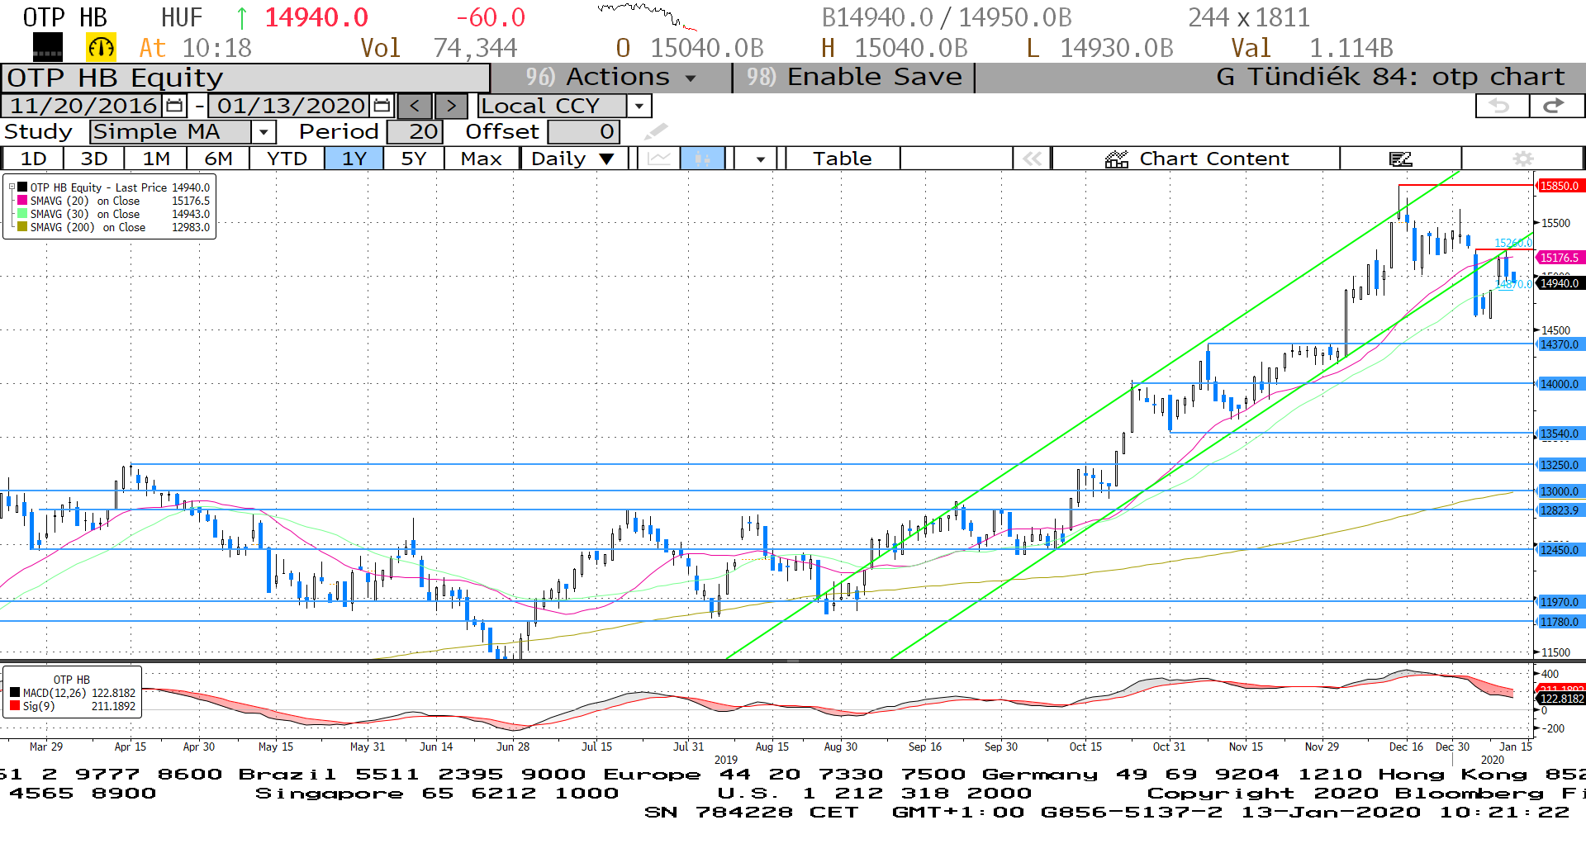Click Enable Save button
1586x858 pixels.
coord(854,77)
